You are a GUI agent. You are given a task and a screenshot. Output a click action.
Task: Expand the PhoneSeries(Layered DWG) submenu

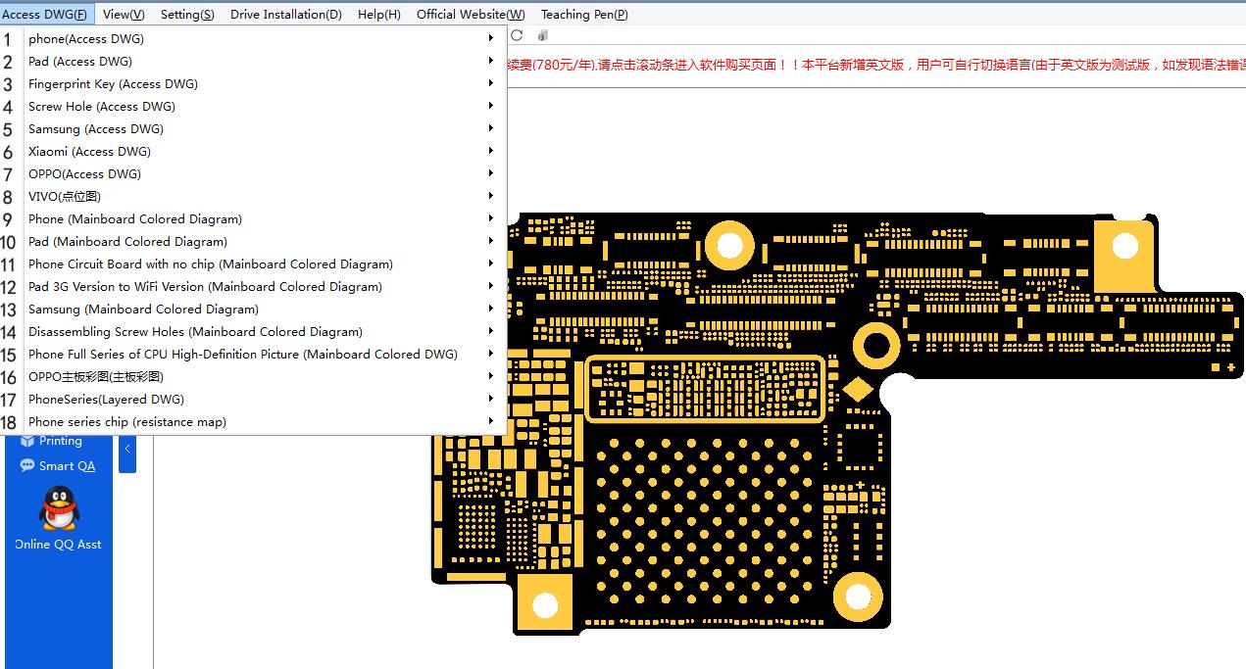(491, 399)
